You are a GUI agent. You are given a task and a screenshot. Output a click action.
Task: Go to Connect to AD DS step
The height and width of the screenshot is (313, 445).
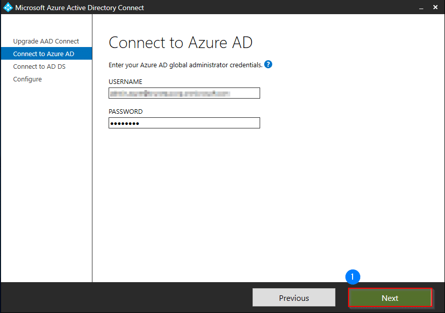[39, 66]
